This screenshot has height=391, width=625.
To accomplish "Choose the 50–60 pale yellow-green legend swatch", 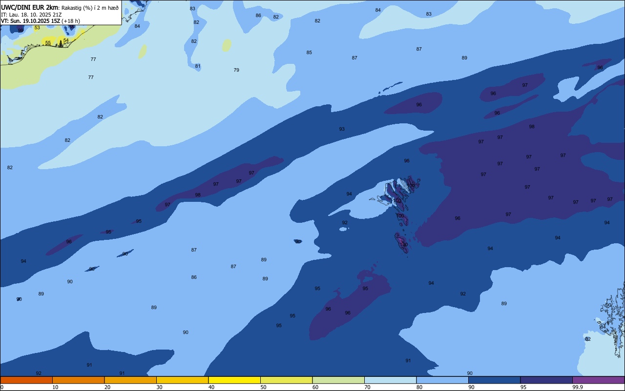I will (x=286, y=380).
